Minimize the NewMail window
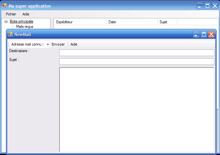220x155 pixels. point(196,34)
